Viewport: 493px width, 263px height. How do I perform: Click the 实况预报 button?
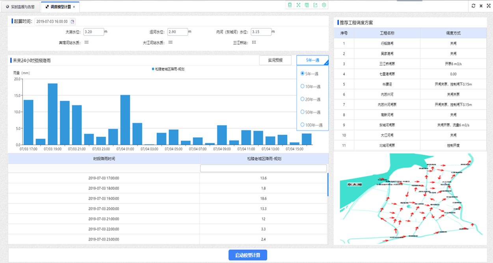[x=275, y=60]
